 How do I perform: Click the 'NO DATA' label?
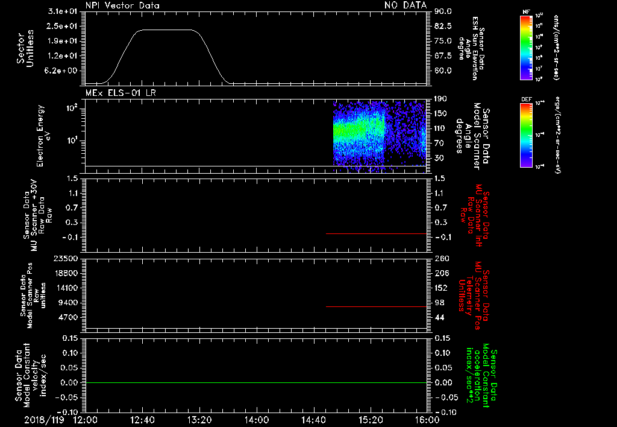coord(406,5)
